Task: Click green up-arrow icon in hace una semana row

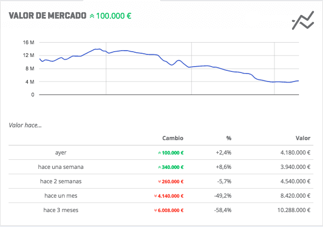Action: (x=160, y=167)
